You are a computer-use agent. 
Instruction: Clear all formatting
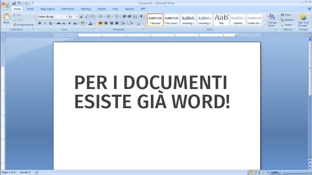tap(93, 17)
